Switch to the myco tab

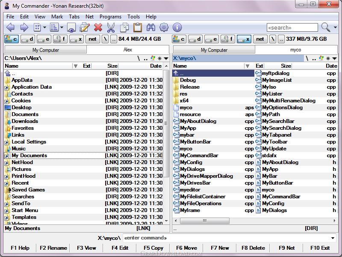296,50
